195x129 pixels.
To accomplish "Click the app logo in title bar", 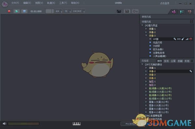I will click(x=5, y=4).
